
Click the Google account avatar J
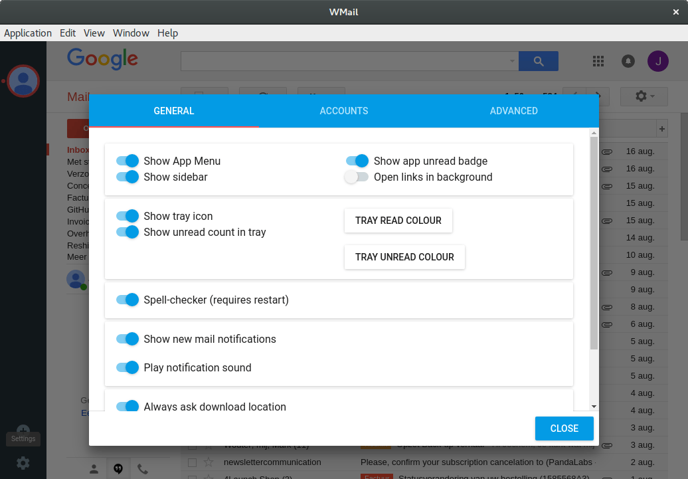coord(657,61)
